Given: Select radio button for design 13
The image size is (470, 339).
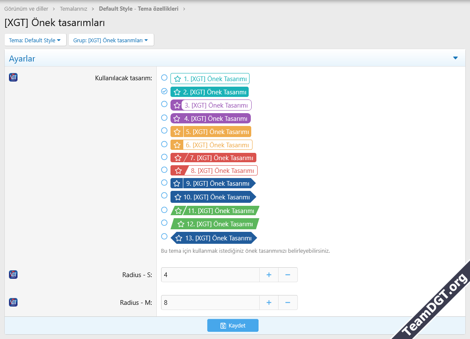Looking at the screenshot, I should coord(164,236).
